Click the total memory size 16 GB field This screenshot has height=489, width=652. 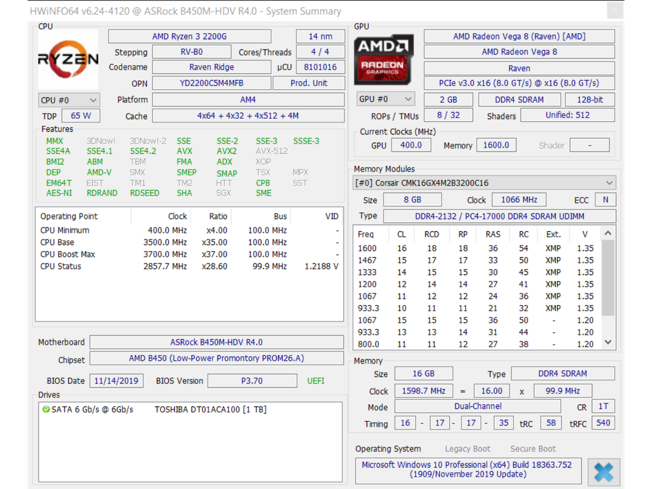423,374
